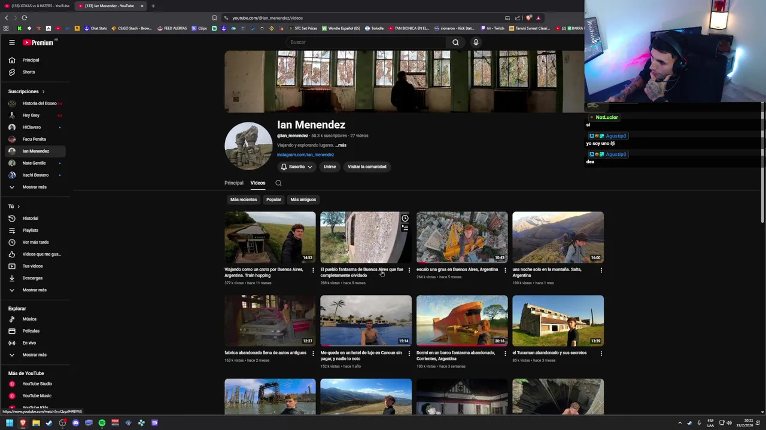The image size is (766, 430).
Task: Open Descargas in the sidebar
Action: (35, 278)
